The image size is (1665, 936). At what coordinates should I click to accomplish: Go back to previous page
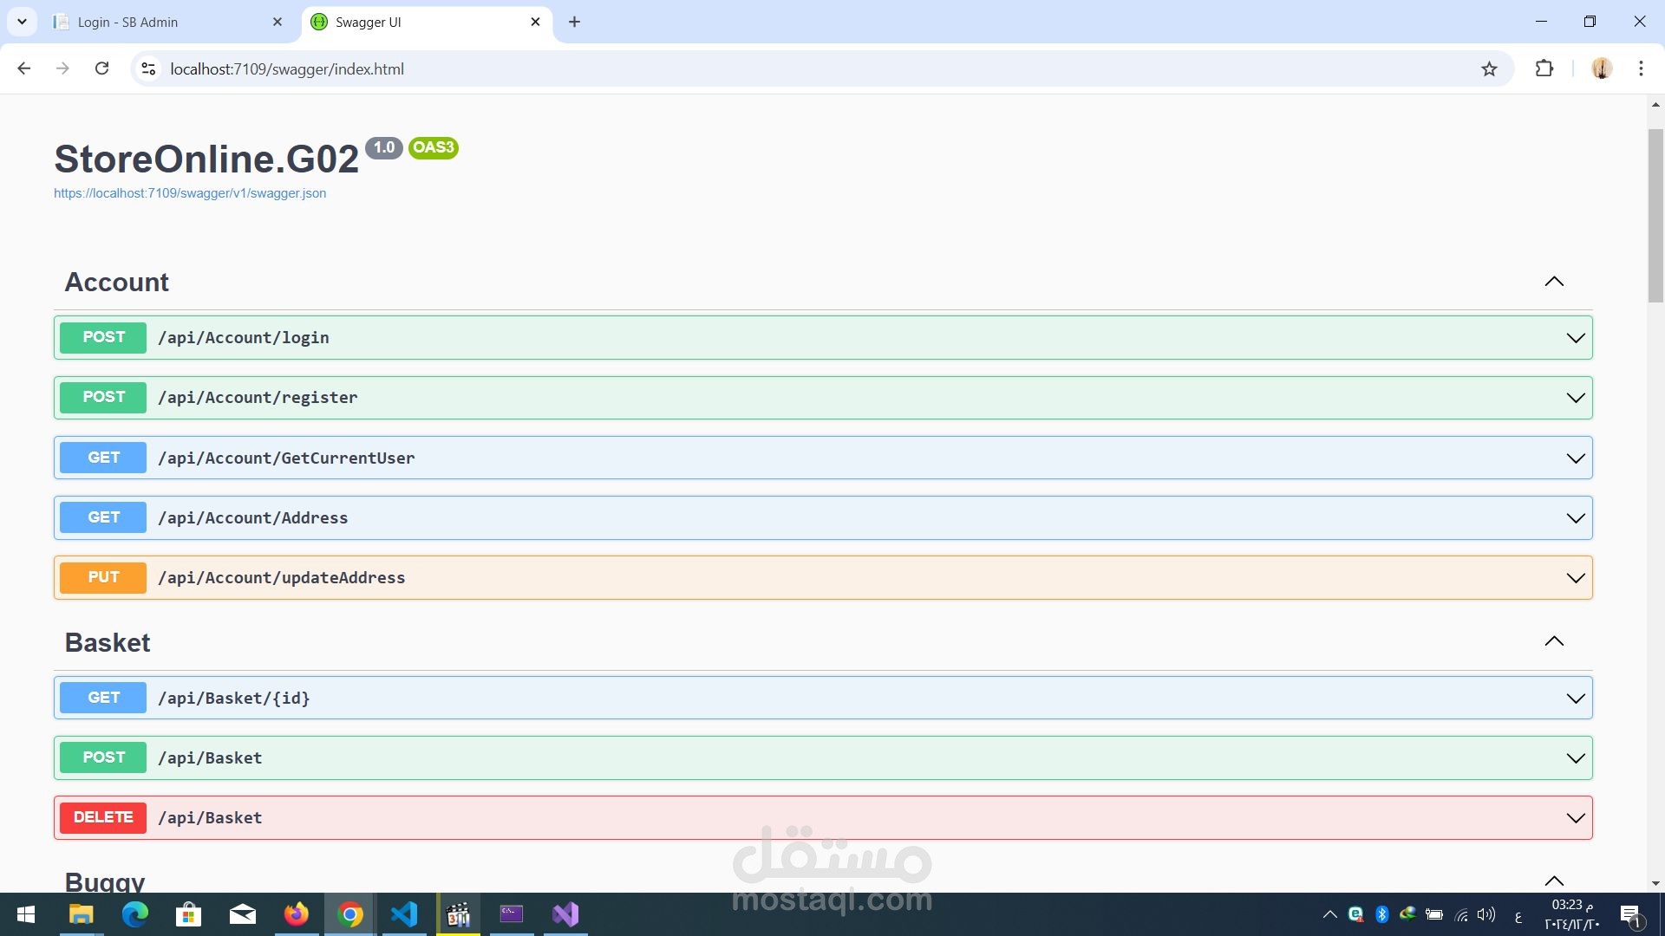click(24, 68)
